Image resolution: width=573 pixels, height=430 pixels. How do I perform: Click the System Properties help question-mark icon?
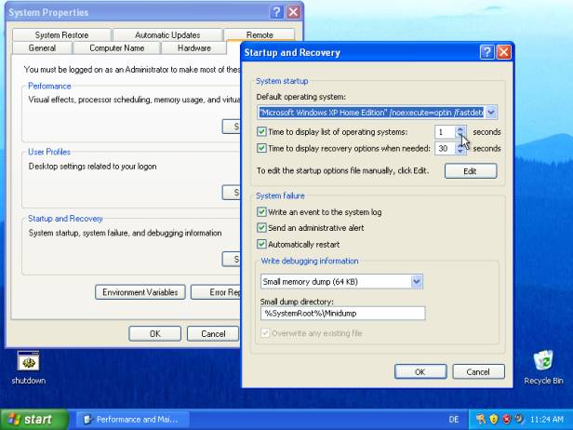pyautogui.click(x=276, y=12)
